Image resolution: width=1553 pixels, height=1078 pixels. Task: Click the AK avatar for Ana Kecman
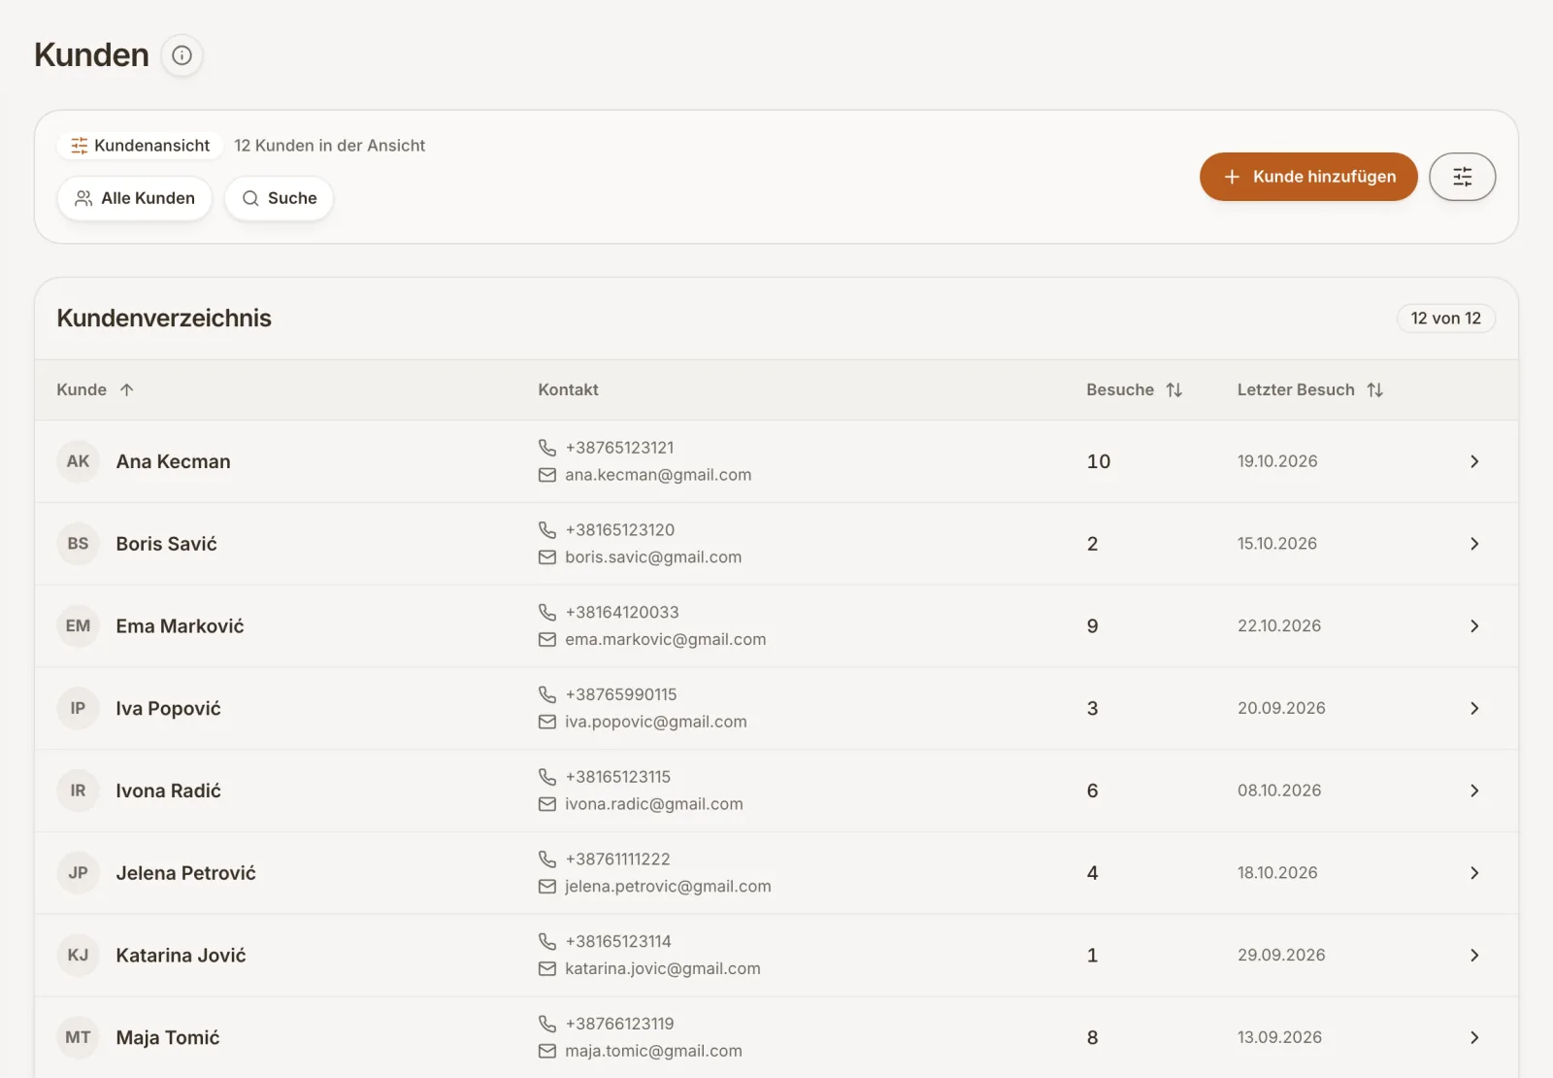pos(79,461)
